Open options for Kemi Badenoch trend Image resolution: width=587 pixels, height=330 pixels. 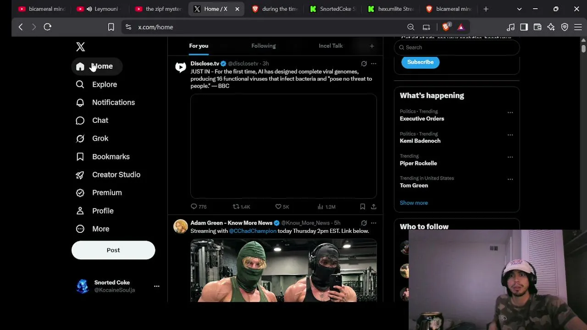coord(510,135)
